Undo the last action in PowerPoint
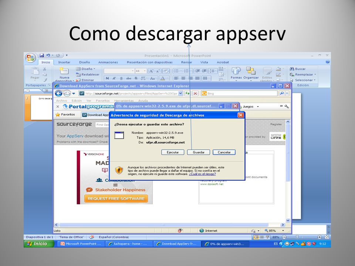The image size is (355, 266). (48, 55)
